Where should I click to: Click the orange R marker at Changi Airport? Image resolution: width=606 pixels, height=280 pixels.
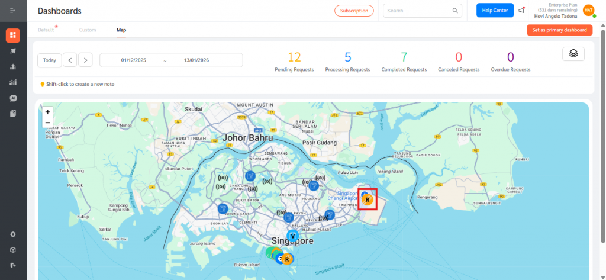pyautogui.click(x=368, y=200)
